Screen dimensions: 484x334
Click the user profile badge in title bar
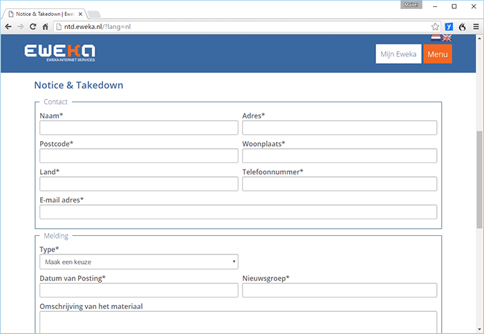(411, 5)
